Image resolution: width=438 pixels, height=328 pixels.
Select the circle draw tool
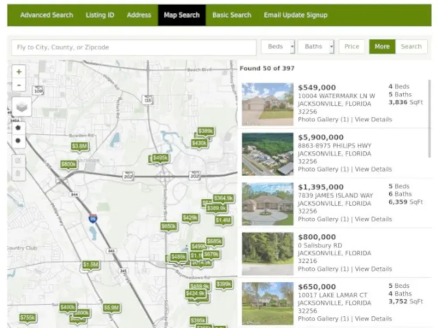tap(18, 140)
